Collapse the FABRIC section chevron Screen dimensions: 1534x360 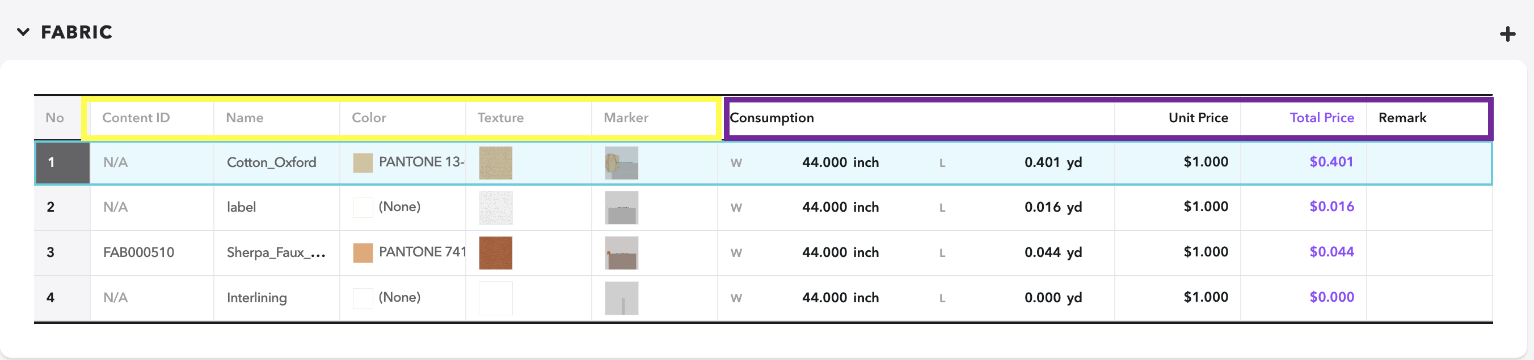click(x=23, y=32)
